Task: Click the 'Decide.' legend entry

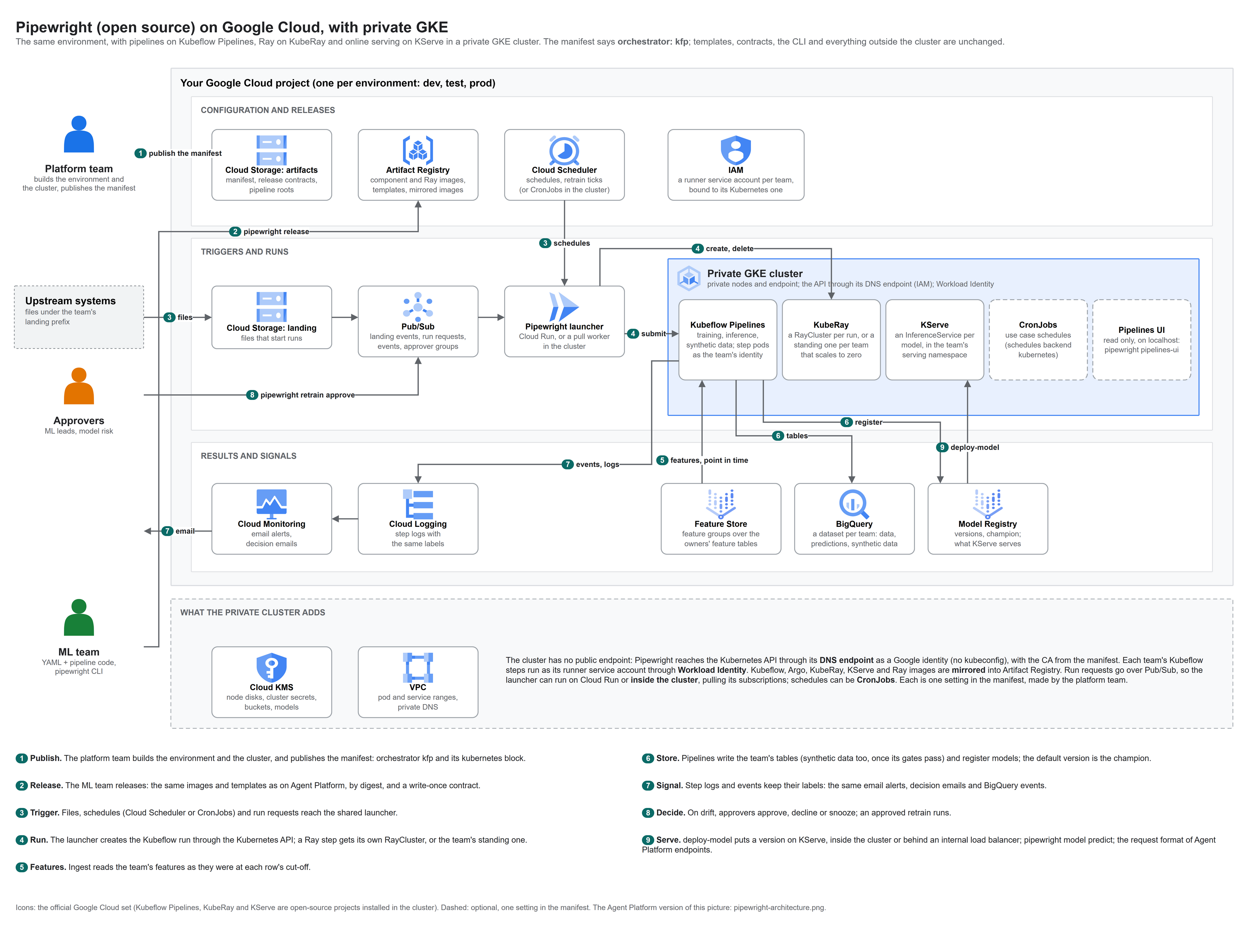Action: click(797, 812)
